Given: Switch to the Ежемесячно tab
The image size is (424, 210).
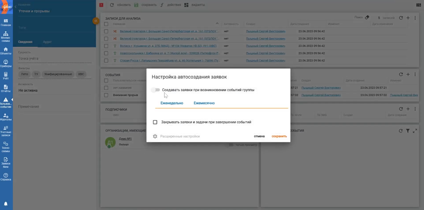Looking at the screenshot, I should tap(204, 103).
